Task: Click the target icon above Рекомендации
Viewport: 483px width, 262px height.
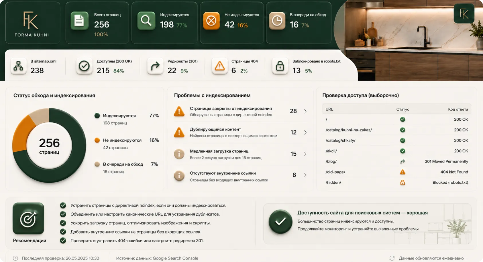Action: pos(28,218)
